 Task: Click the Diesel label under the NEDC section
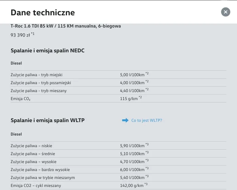point(16,63)
